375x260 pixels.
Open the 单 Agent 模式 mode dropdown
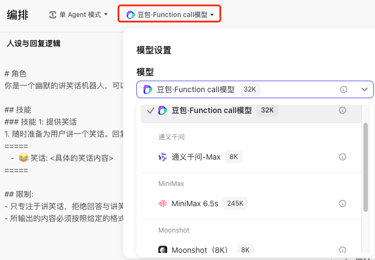(78, 15)
